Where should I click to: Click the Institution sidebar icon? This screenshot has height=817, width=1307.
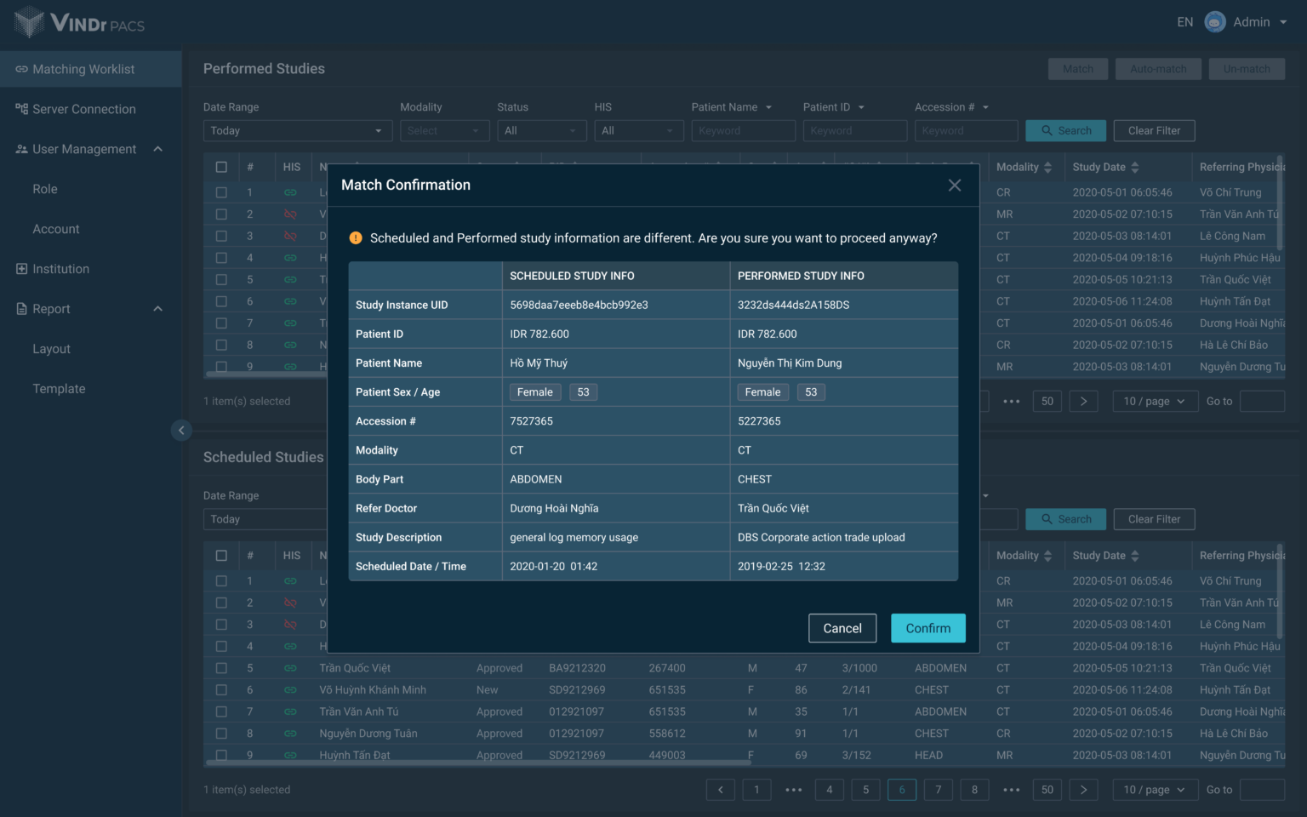22,269
